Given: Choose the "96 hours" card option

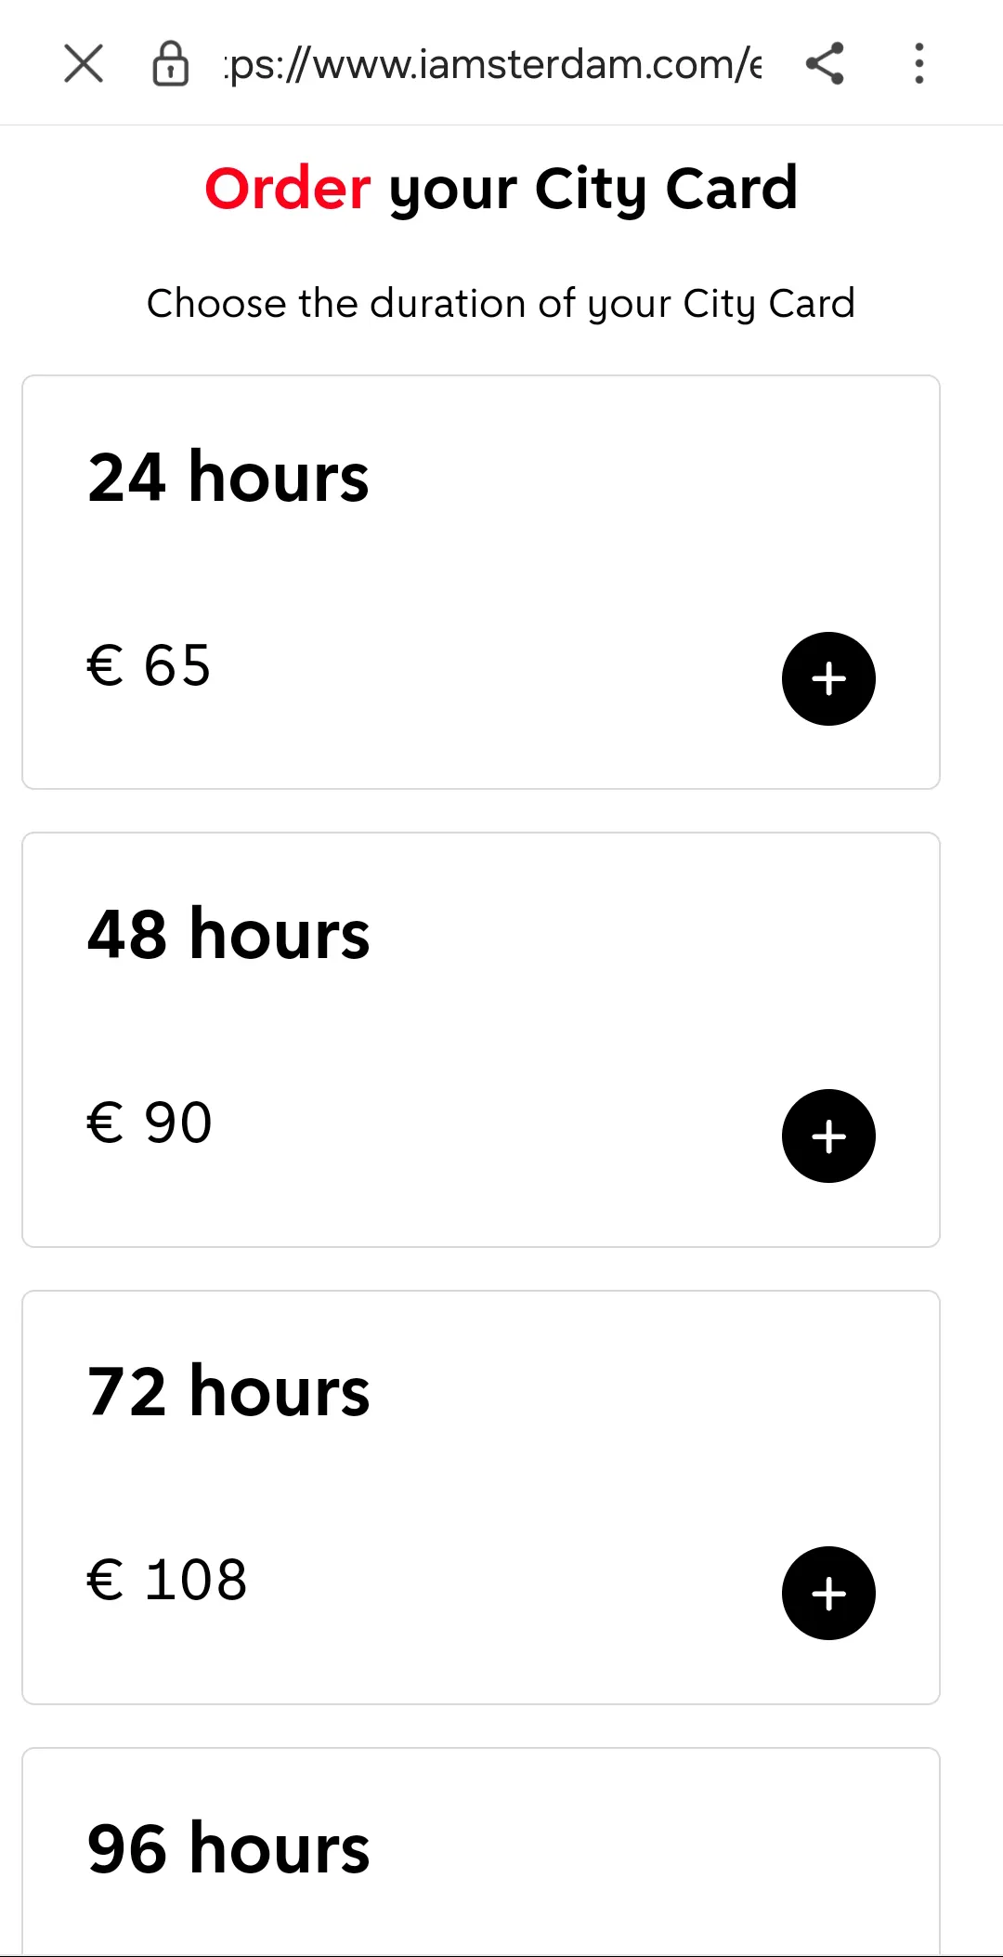Looking at the screenshot, I should tap(228, 1849).
